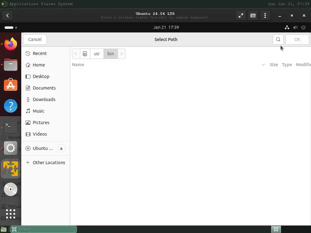Click the guest muted volume icon
Viewport: 311px width, 233px height.
coord(295,27)
